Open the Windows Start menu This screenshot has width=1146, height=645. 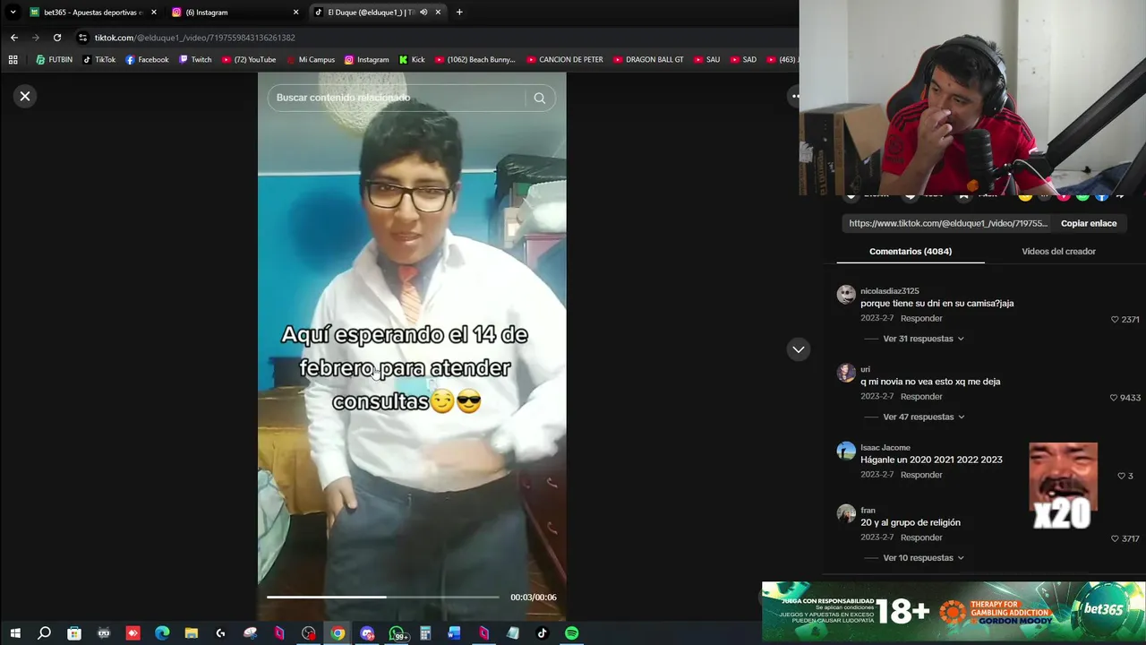(x=15, y=633)
